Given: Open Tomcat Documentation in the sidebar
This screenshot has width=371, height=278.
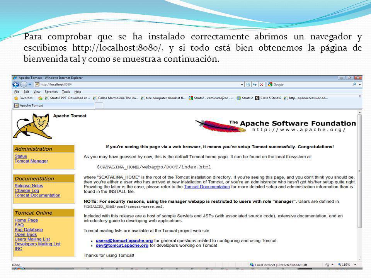Looking at the screenshot, I should 37,195.
